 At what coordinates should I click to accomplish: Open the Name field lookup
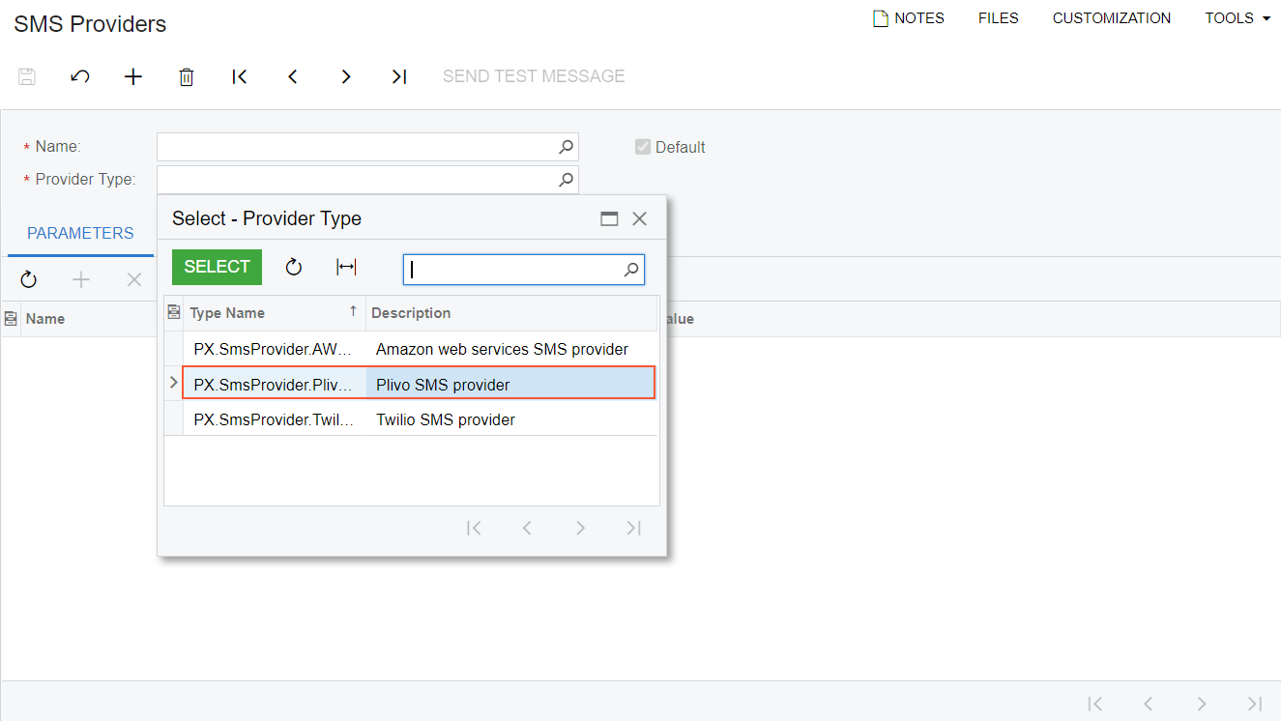[x=567, y=147]
